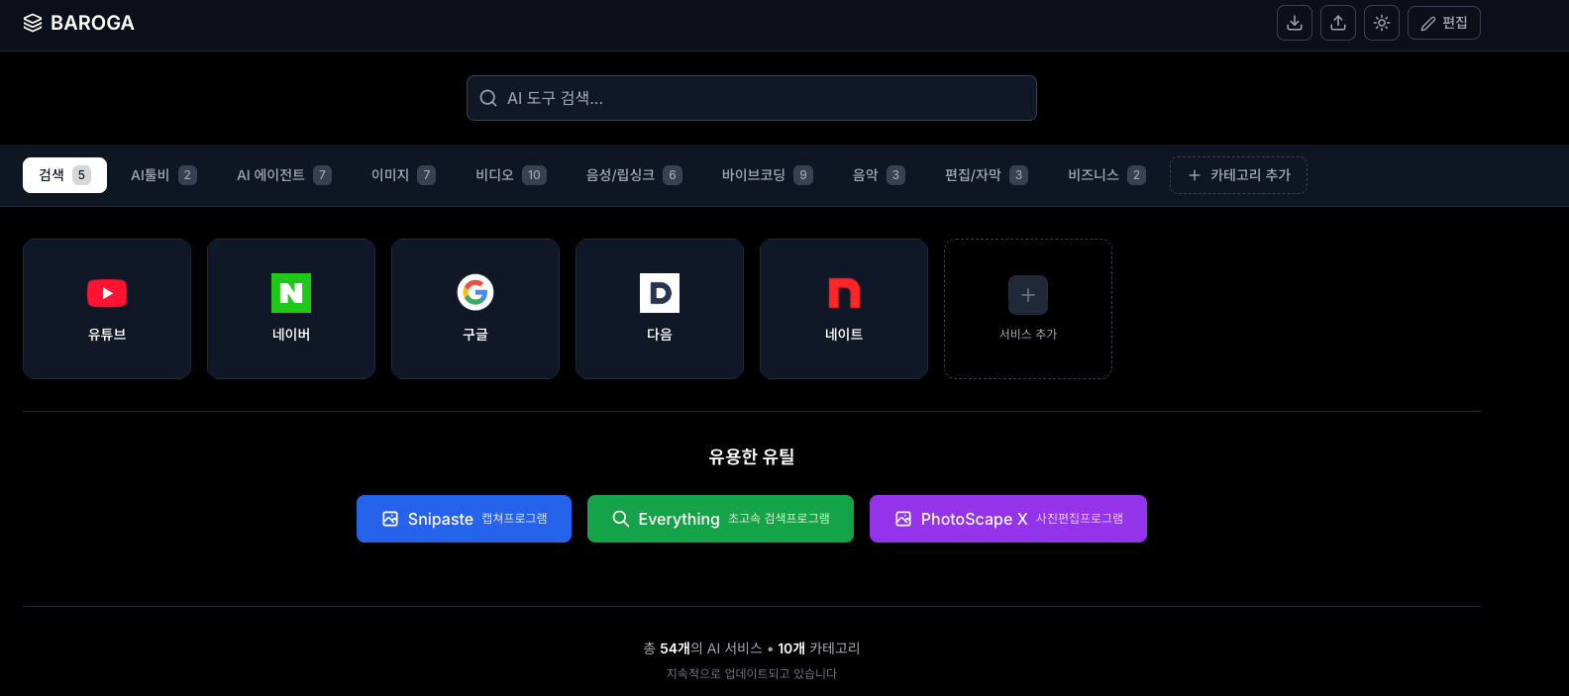The height and width of the screenshot is (696, 1569).
Task: Focus the AI 도구 검색 search field
Action: point(752,98)
